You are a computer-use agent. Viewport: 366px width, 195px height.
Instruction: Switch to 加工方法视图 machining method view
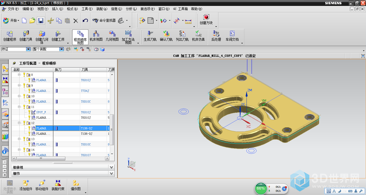click(128, 37)
